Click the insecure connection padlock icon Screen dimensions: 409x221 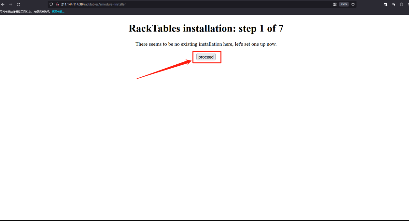click(57, 5)
